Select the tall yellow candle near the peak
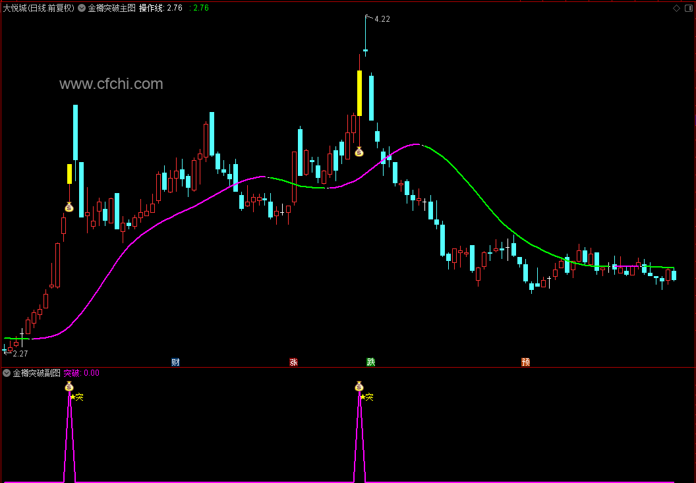Screen dimensions: 696x483 tap(360, 93)
